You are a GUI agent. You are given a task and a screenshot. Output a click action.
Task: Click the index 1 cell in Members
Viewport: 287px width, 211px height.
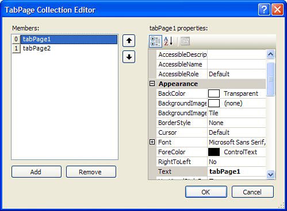16,48
